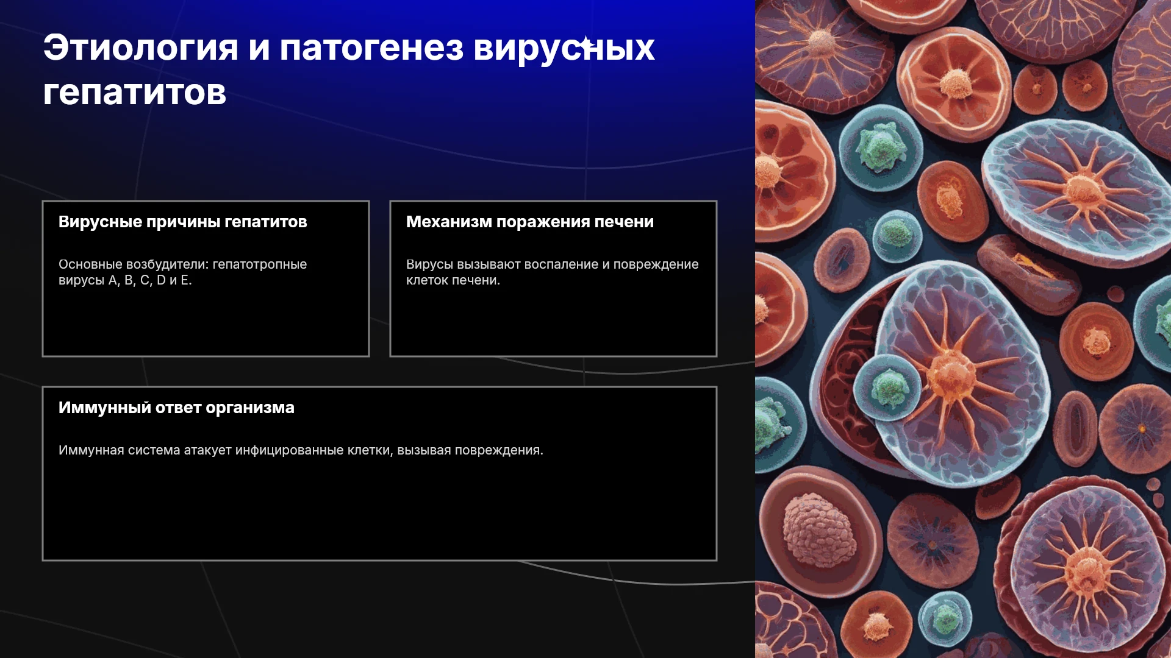The image size is (1171, 658).
Task: Click the heading 'Иммунный ответ организма'
Action: click(x=176, y=408)
